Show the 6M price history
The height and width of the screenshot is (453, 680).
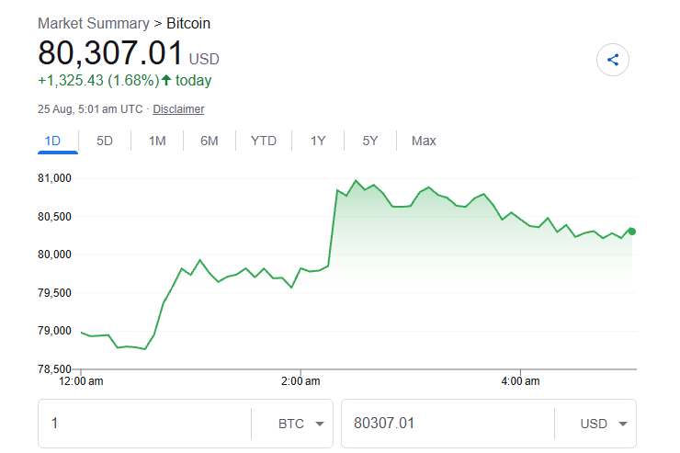coord(209,141)
